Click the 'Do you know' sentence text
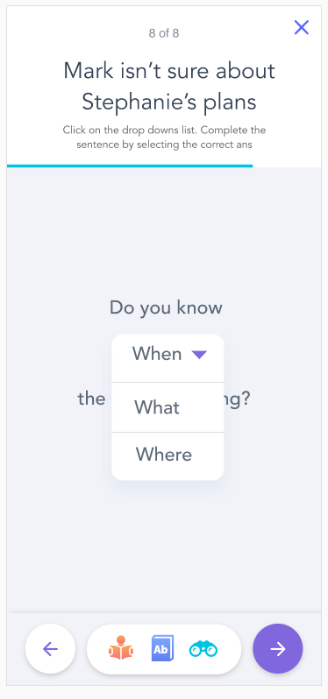Viewport: 328px width, 699px height. (x=166, y=308)
